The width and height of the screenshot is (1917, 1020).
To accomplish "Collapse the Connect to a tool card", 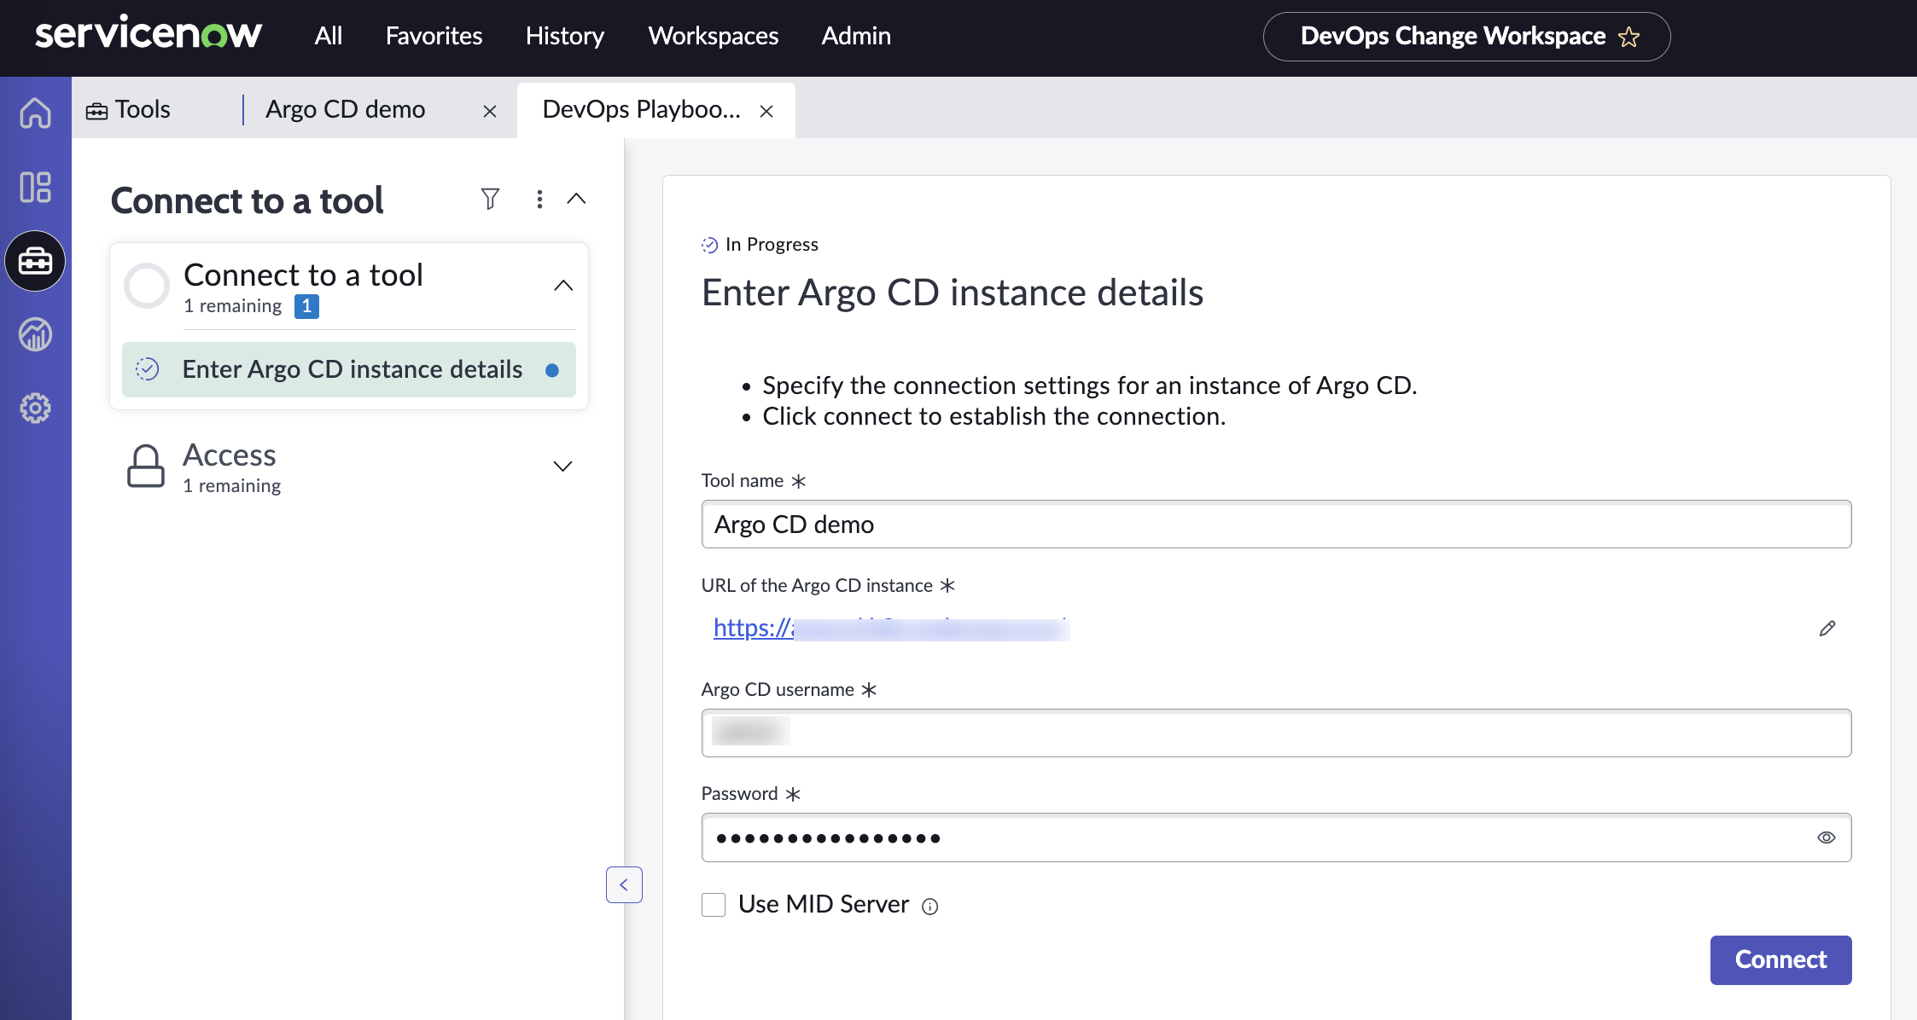I will point(563,286).
